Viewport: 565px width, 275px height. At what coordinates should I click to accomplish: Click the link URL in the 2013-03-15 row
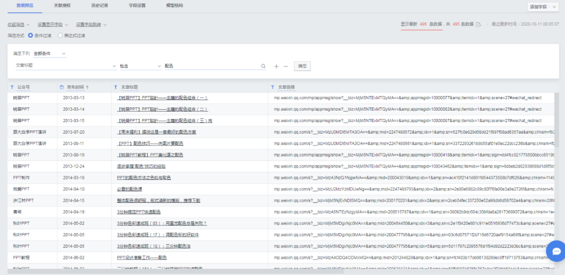408,121
